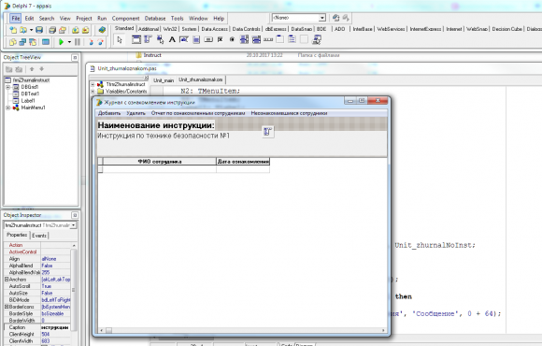Click the New Items toolbar icon
Screen dimensions: 542x346
click(13, 30)
